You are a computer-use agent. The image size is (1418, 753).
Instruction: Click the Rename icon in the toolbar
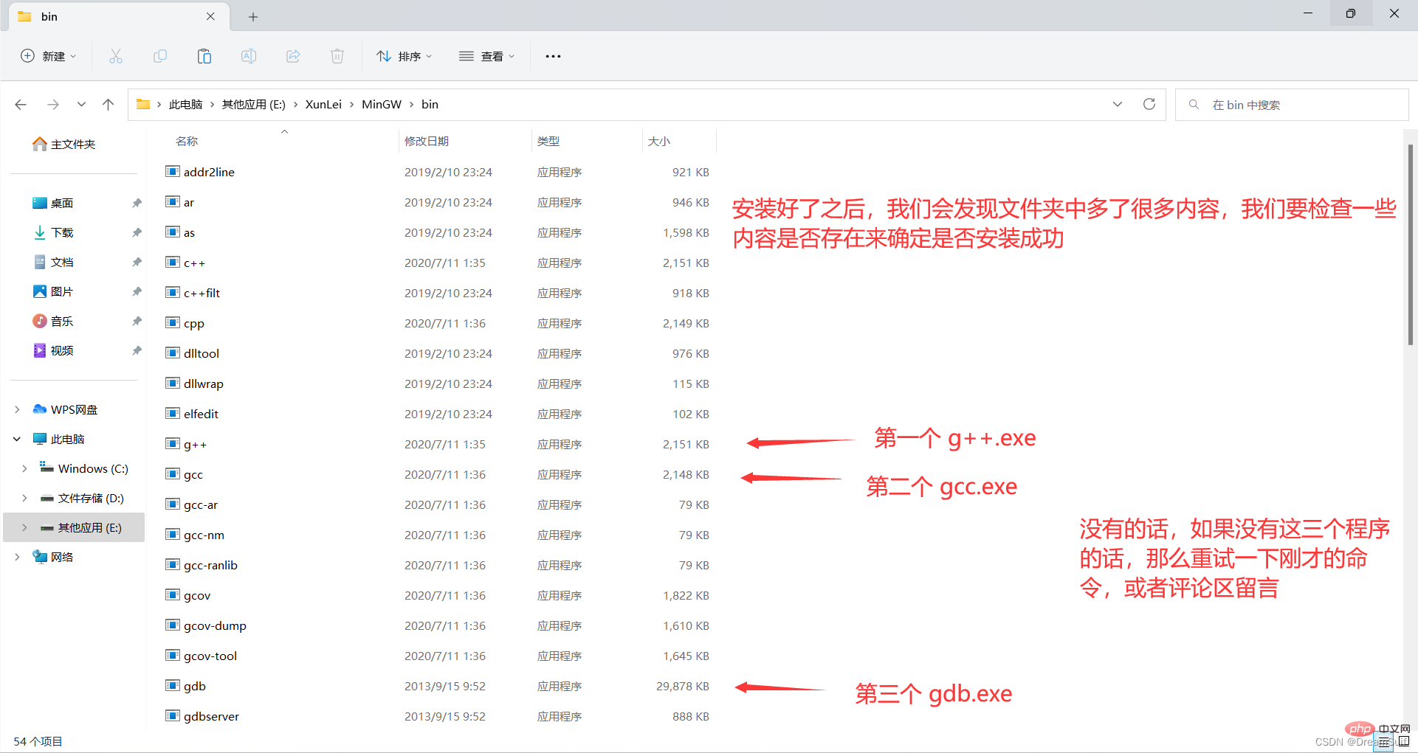[249, 55]
